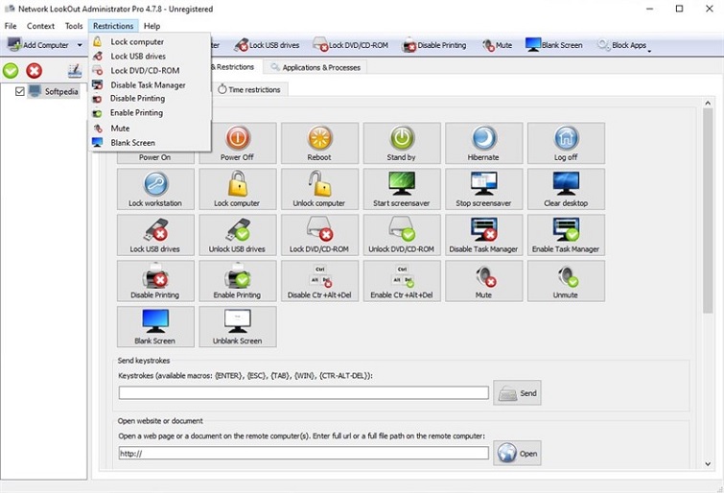
Task: Click the Unblank Screen icon
Action: (x=237, y=326)
